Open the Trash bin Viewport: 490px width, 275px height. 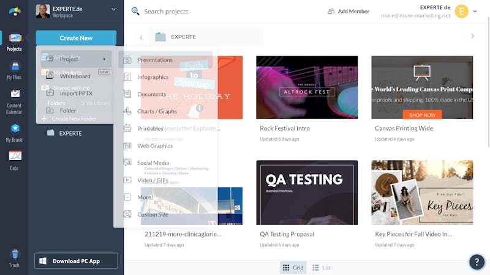click(14, 258)
